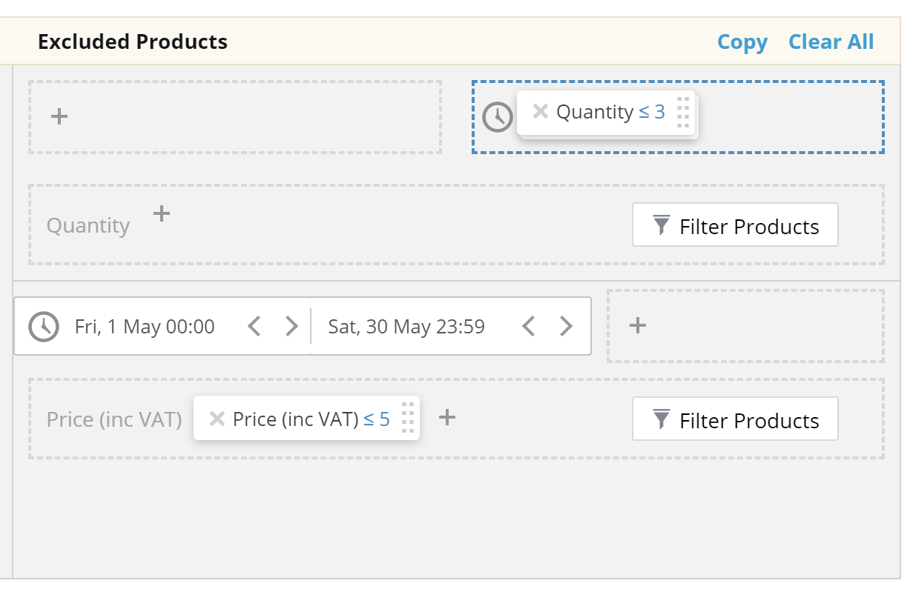Remove the Price (inc VAT) ≤ 5 chip
Image resolution: width=910 pixels, height=612 pixels.
pos(217,419)
